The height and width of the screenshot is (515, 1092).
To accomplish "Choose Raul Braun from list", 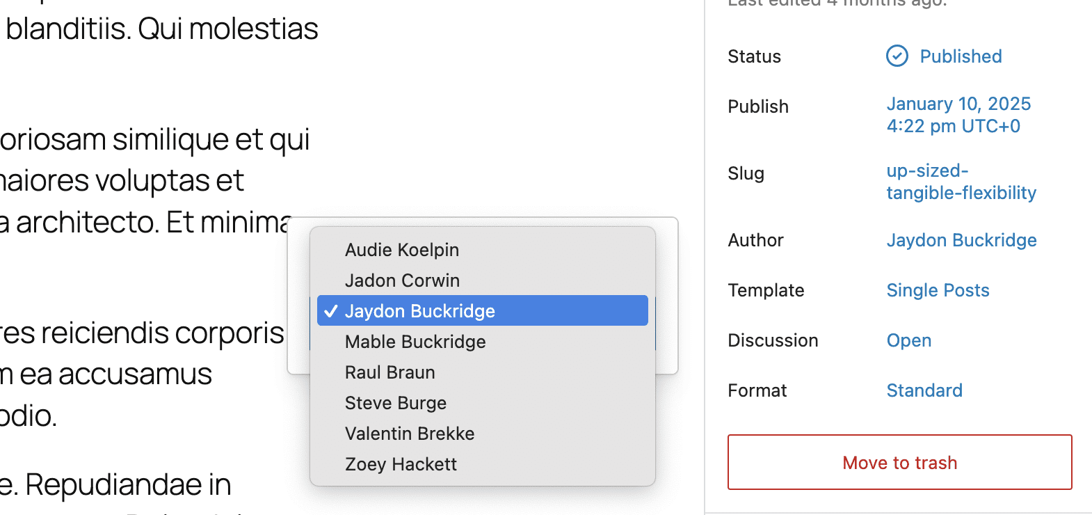I will pos(390,372).
